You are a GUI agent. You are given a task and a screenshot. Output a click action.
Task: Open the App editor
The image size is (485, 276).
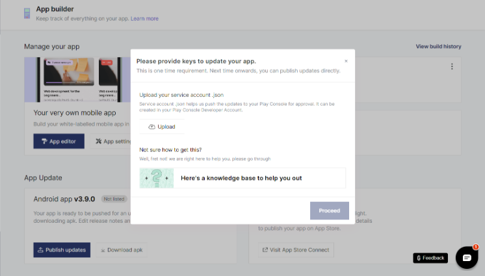coord(59,141)
